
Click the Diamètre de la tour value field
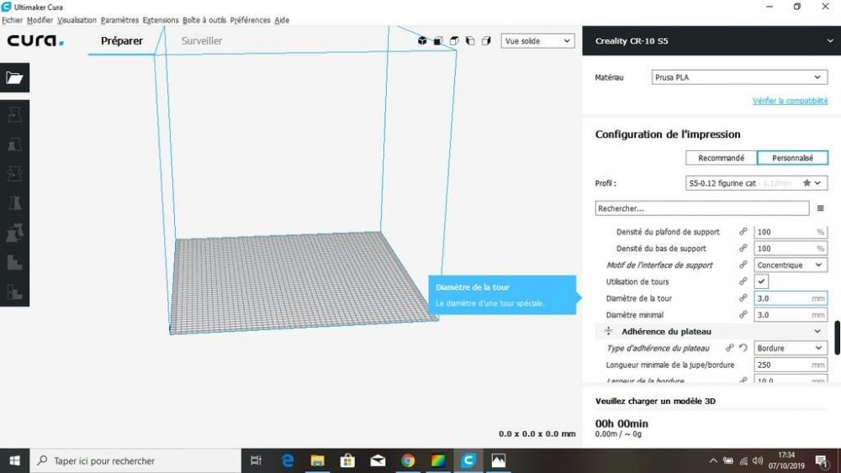790,298
